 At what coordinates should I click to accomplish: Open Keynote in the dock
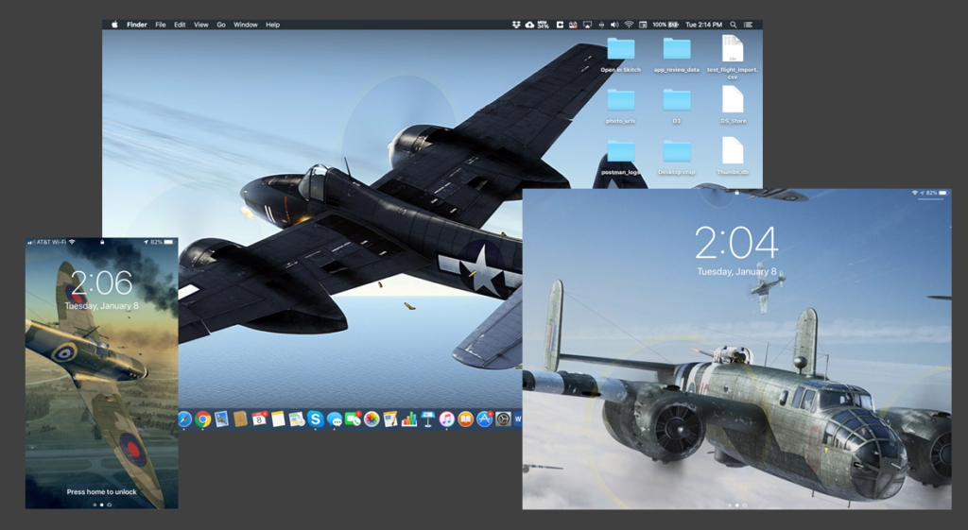(x=428, y=419)
